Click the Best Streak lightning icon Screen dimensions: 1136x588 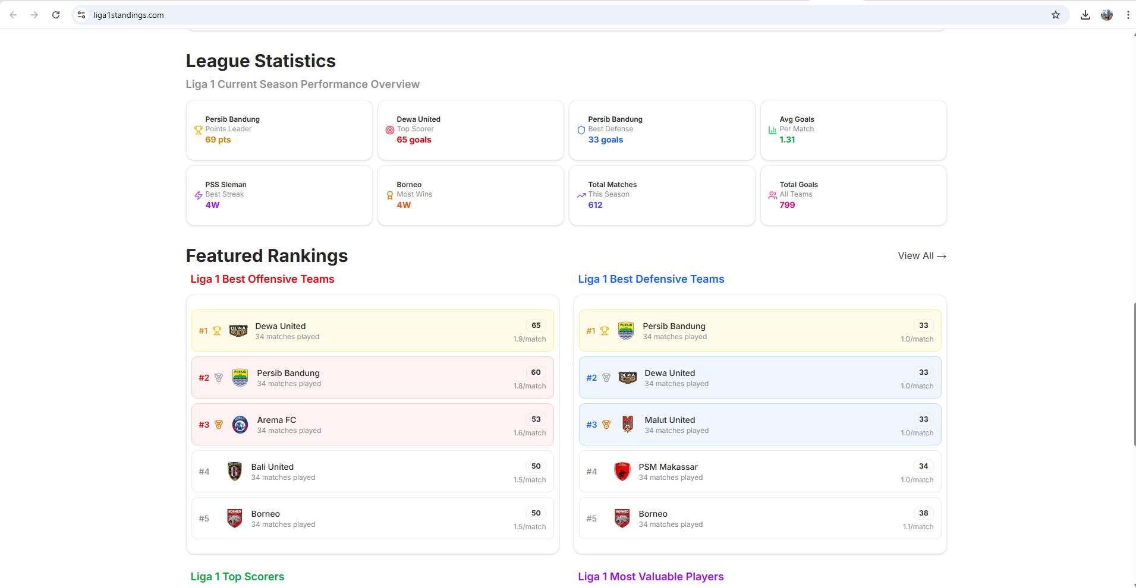pyautogui.click(x=199, y=195)
